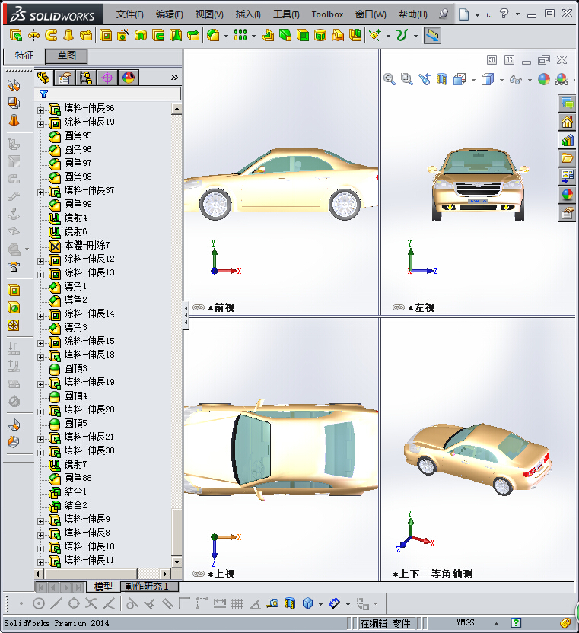Click the Revolved Boss/Base toolbar icon
579x633 pixels.
pyautogui.click(x=34, y=36)
